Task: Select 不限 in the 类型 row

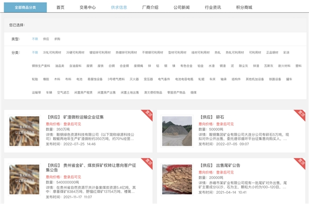Action: 35,39
